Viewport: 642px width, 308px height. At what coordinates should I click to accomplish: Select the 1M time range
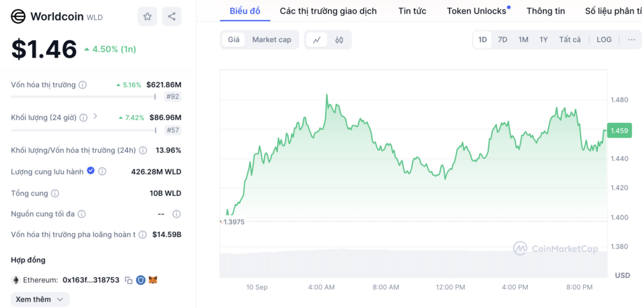524,39
